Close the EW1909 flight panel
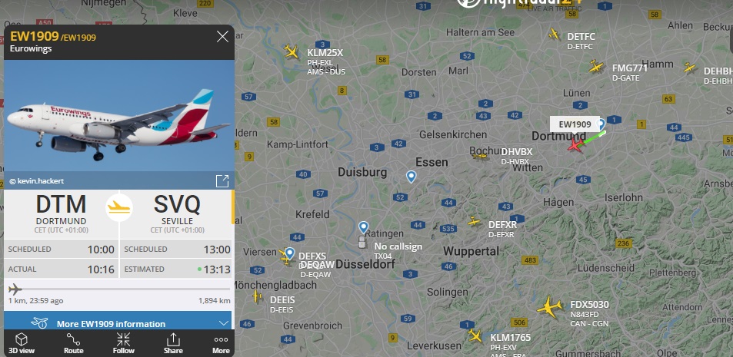 [x=222, y=36]
